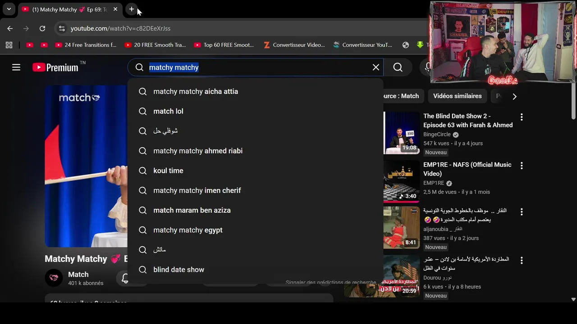Go to YouTube Premium home logo
The width and height of the screenshot is (577, 324).
(56, 67)
